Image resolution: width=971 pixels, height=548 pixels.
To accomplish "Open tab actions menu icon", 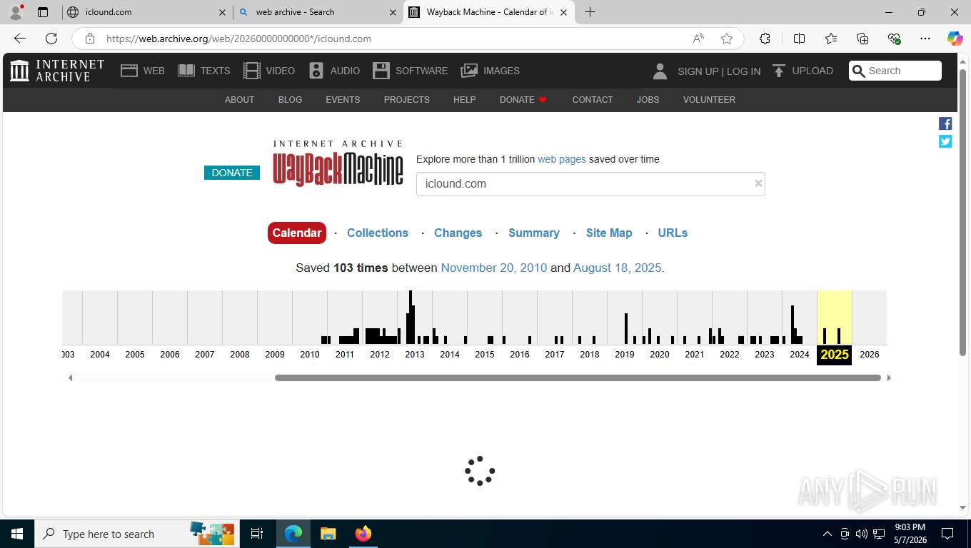I will (x=43, y=12).
